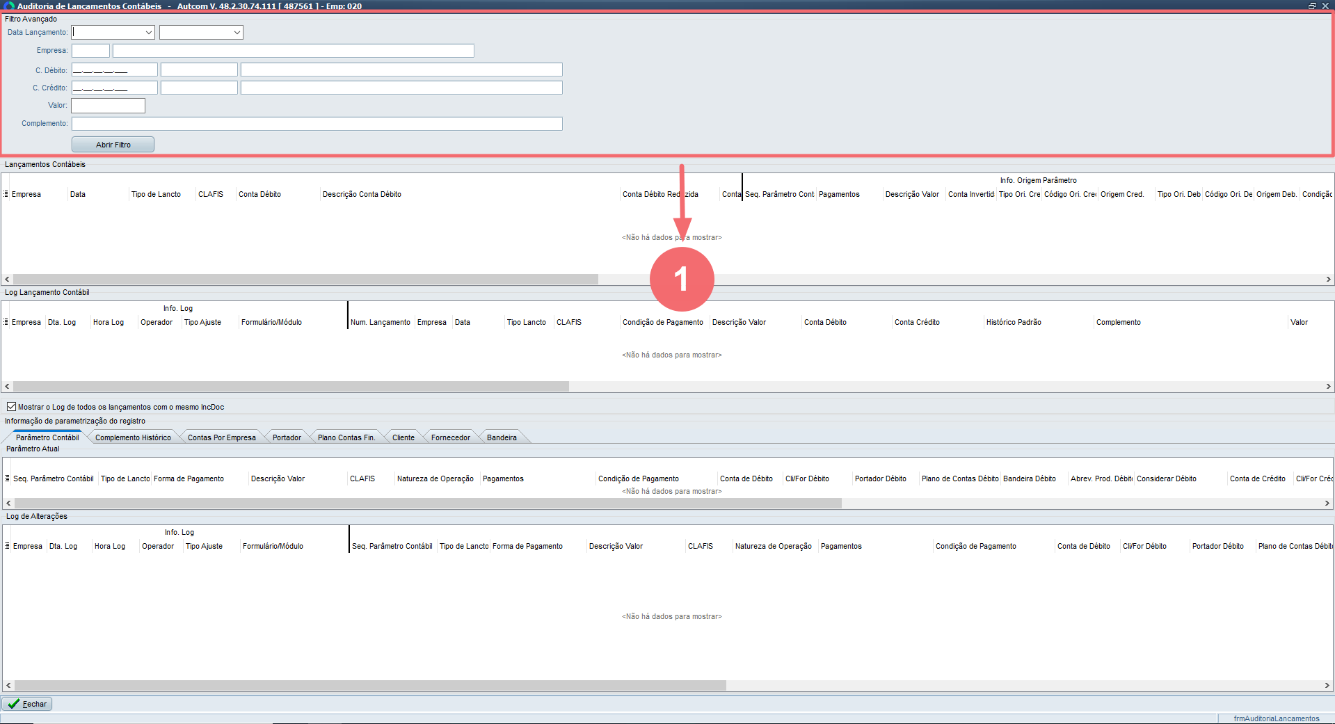Viewport: 1335px width, 724px height.
Task: Click the C. Débito description field
Action: [x=401, y=70]
